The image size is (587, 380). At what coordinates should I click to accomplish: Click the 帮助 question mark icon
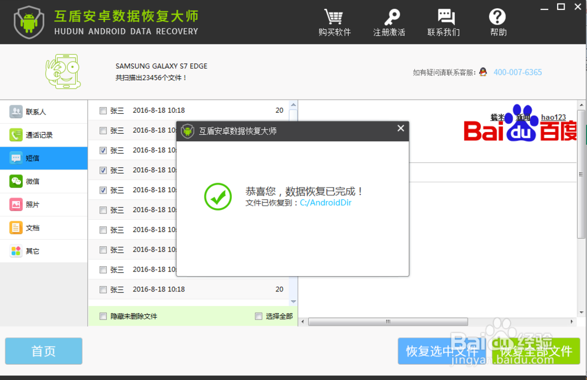tap(498, 16)
